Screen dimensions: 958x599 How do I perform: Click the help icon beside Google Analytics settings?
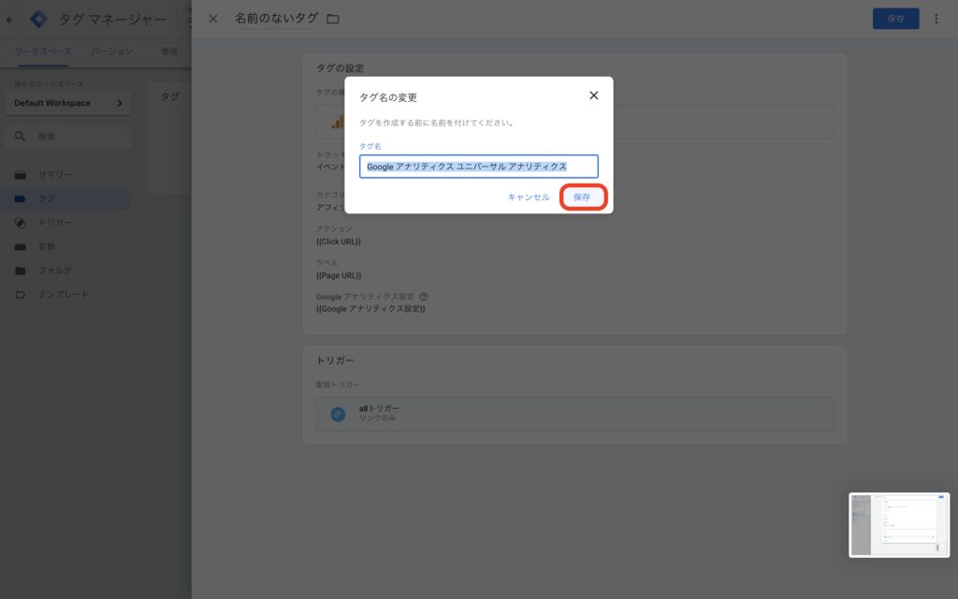[x=424, y=297]
